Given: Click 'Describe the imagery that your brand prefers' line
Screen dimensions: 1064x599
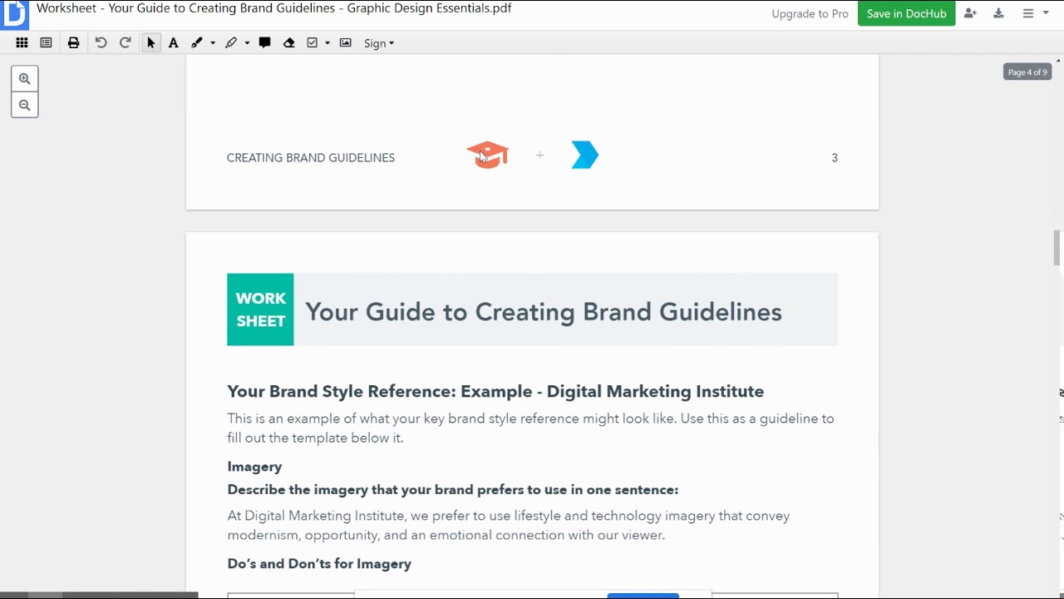Looking at the screenshot, I should pos(453,490).
